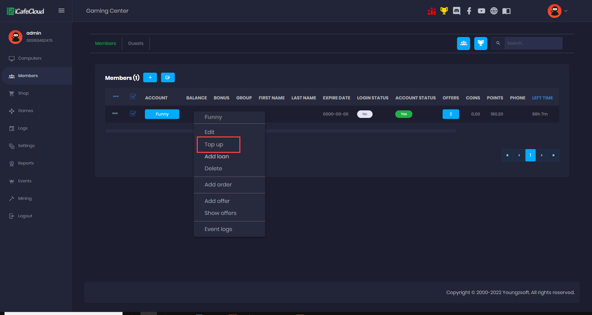The image size is (592, 315).
Task: Click the yellow trophy icon in header
Action: (x=444, y=11)
